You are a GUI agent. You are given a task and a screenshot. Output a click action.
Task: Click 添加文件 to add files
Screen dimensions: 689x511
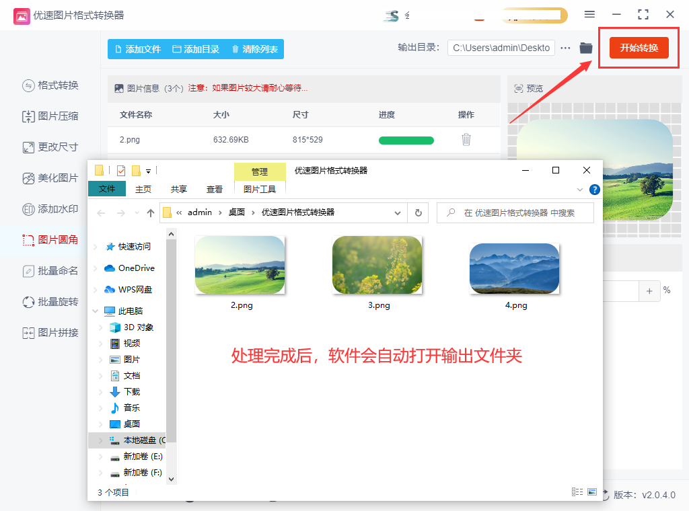click(x=138, y=49)
